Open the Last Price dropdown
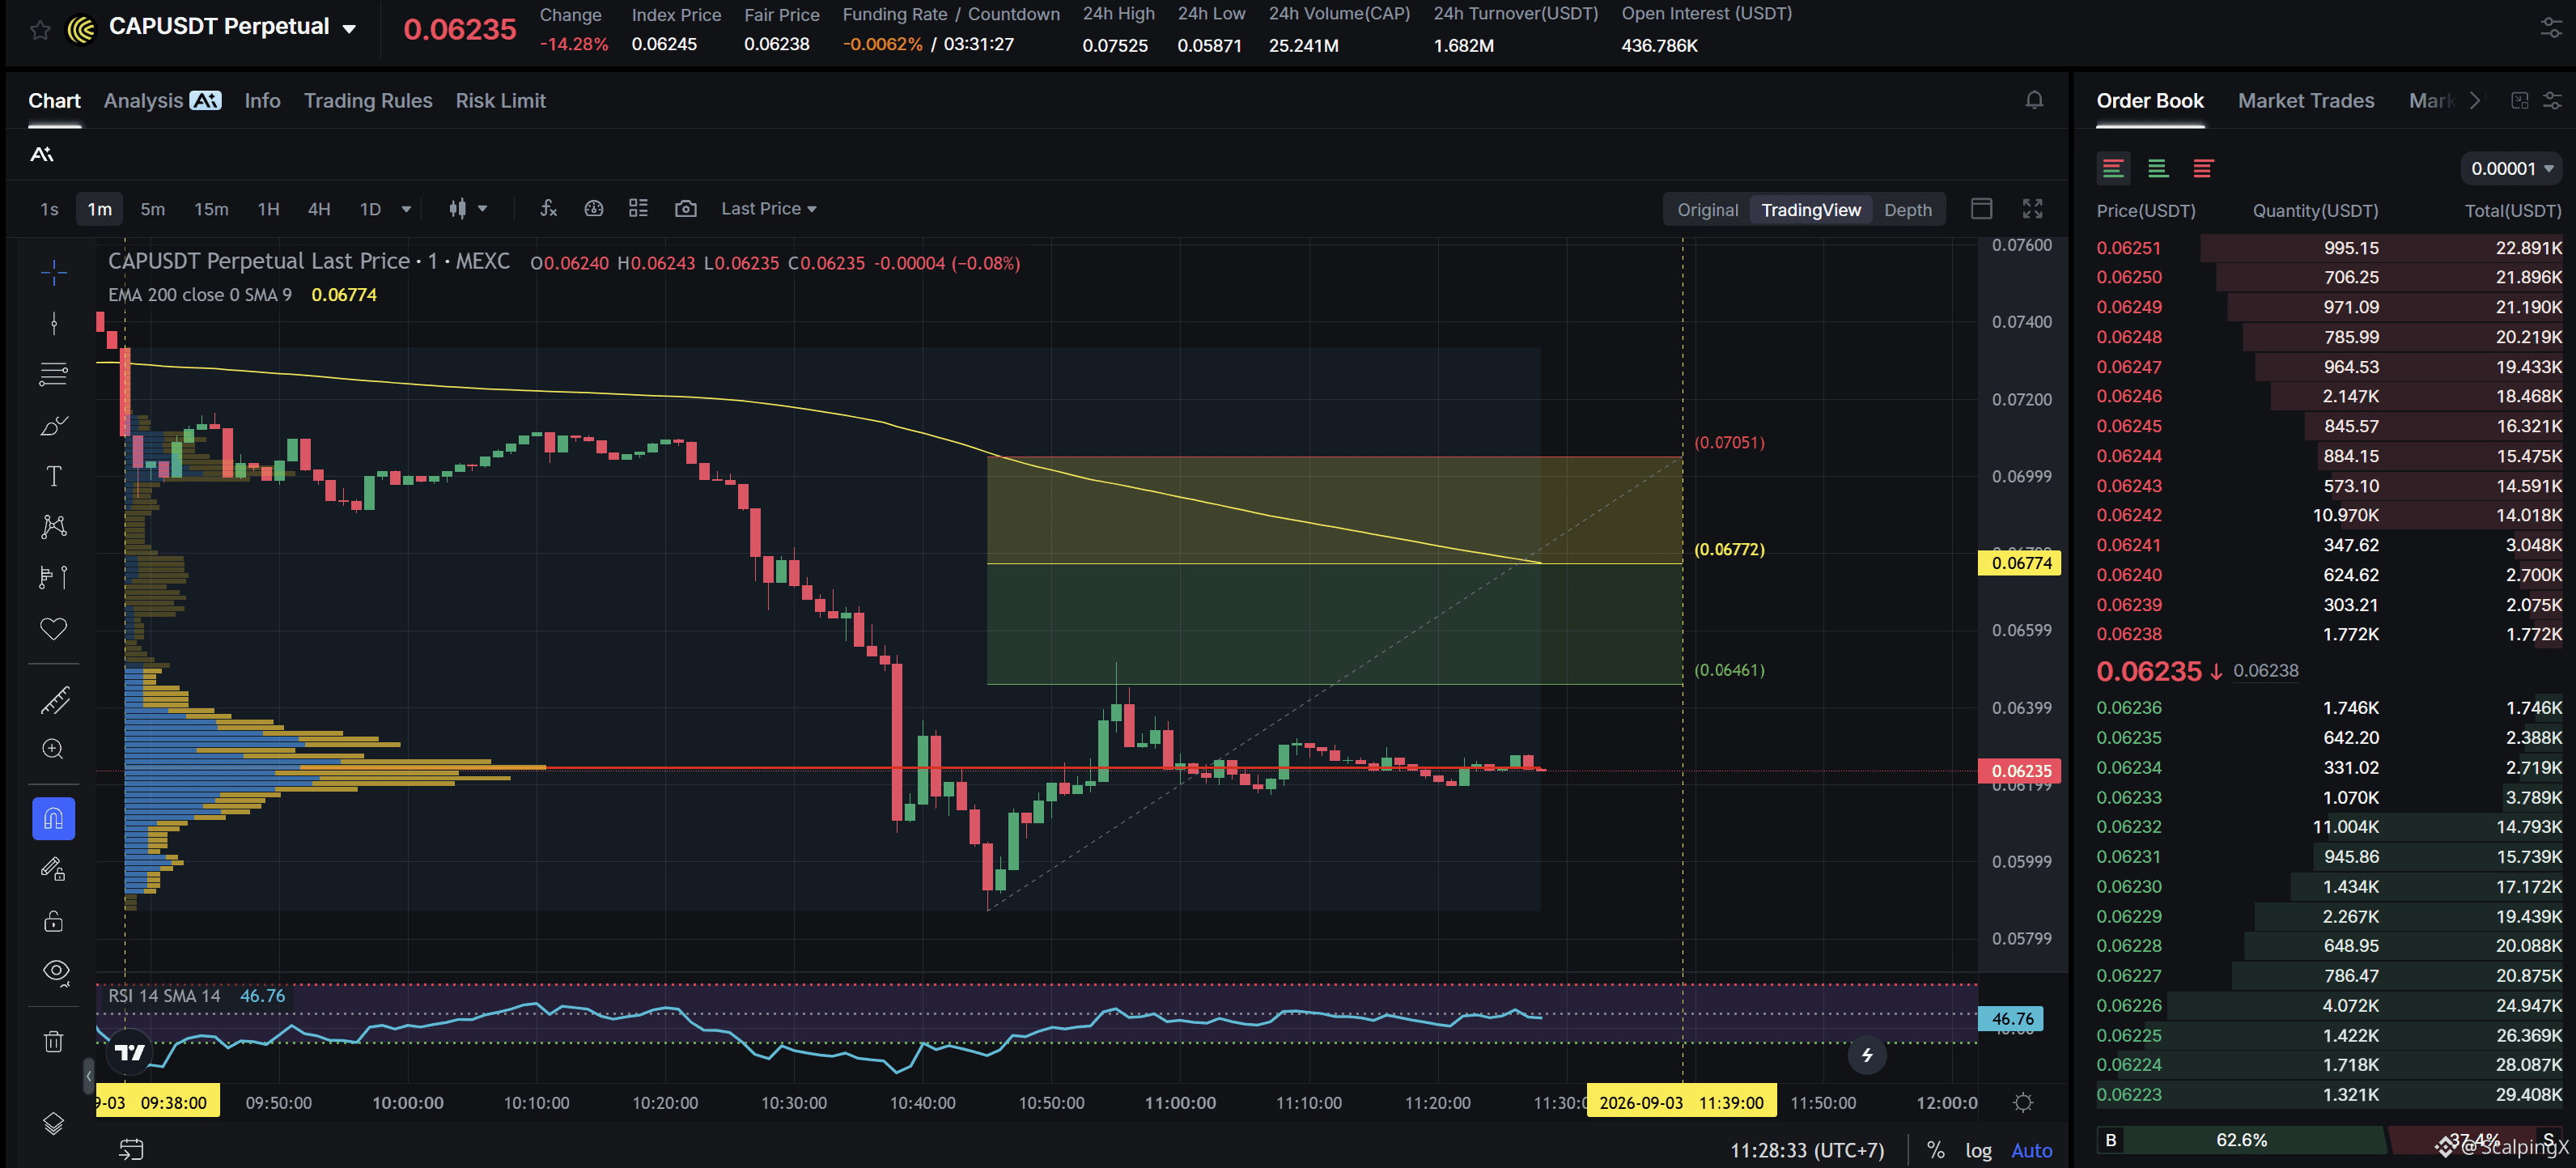This screenshot has width=2576, height=1168. pos(768,208)
